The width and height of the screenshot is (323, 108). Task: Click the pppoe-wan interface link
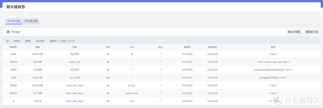coord(132,93)
